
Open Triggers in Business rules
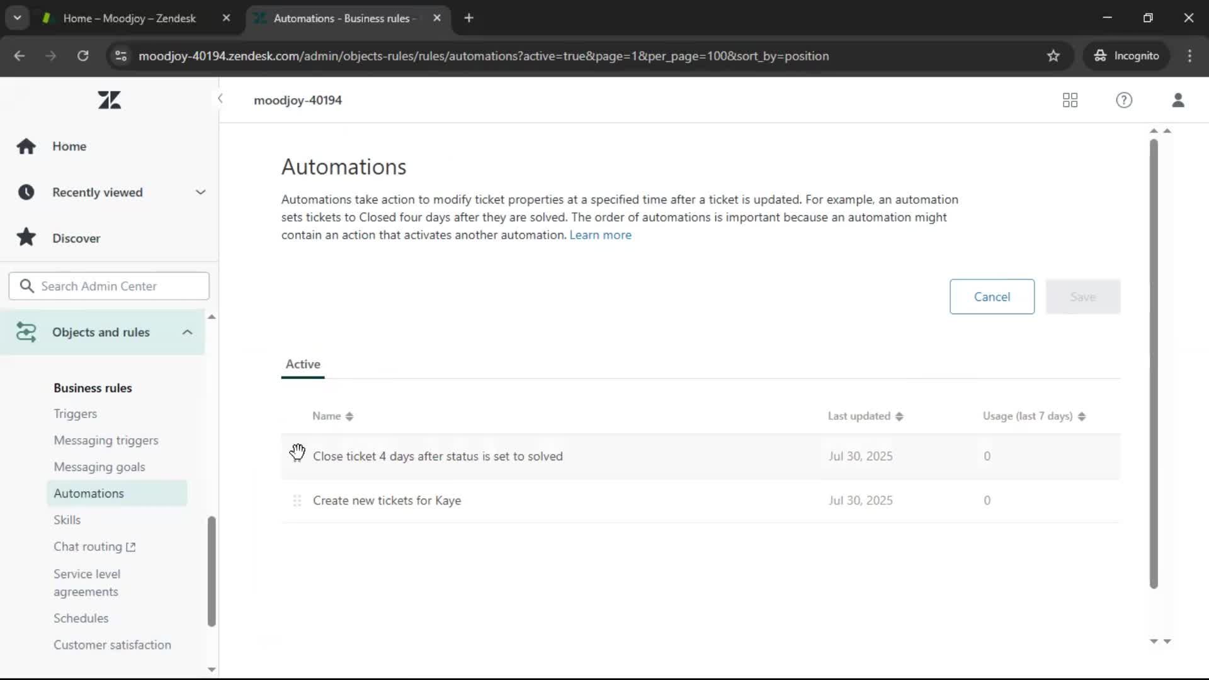click(75, 414)
